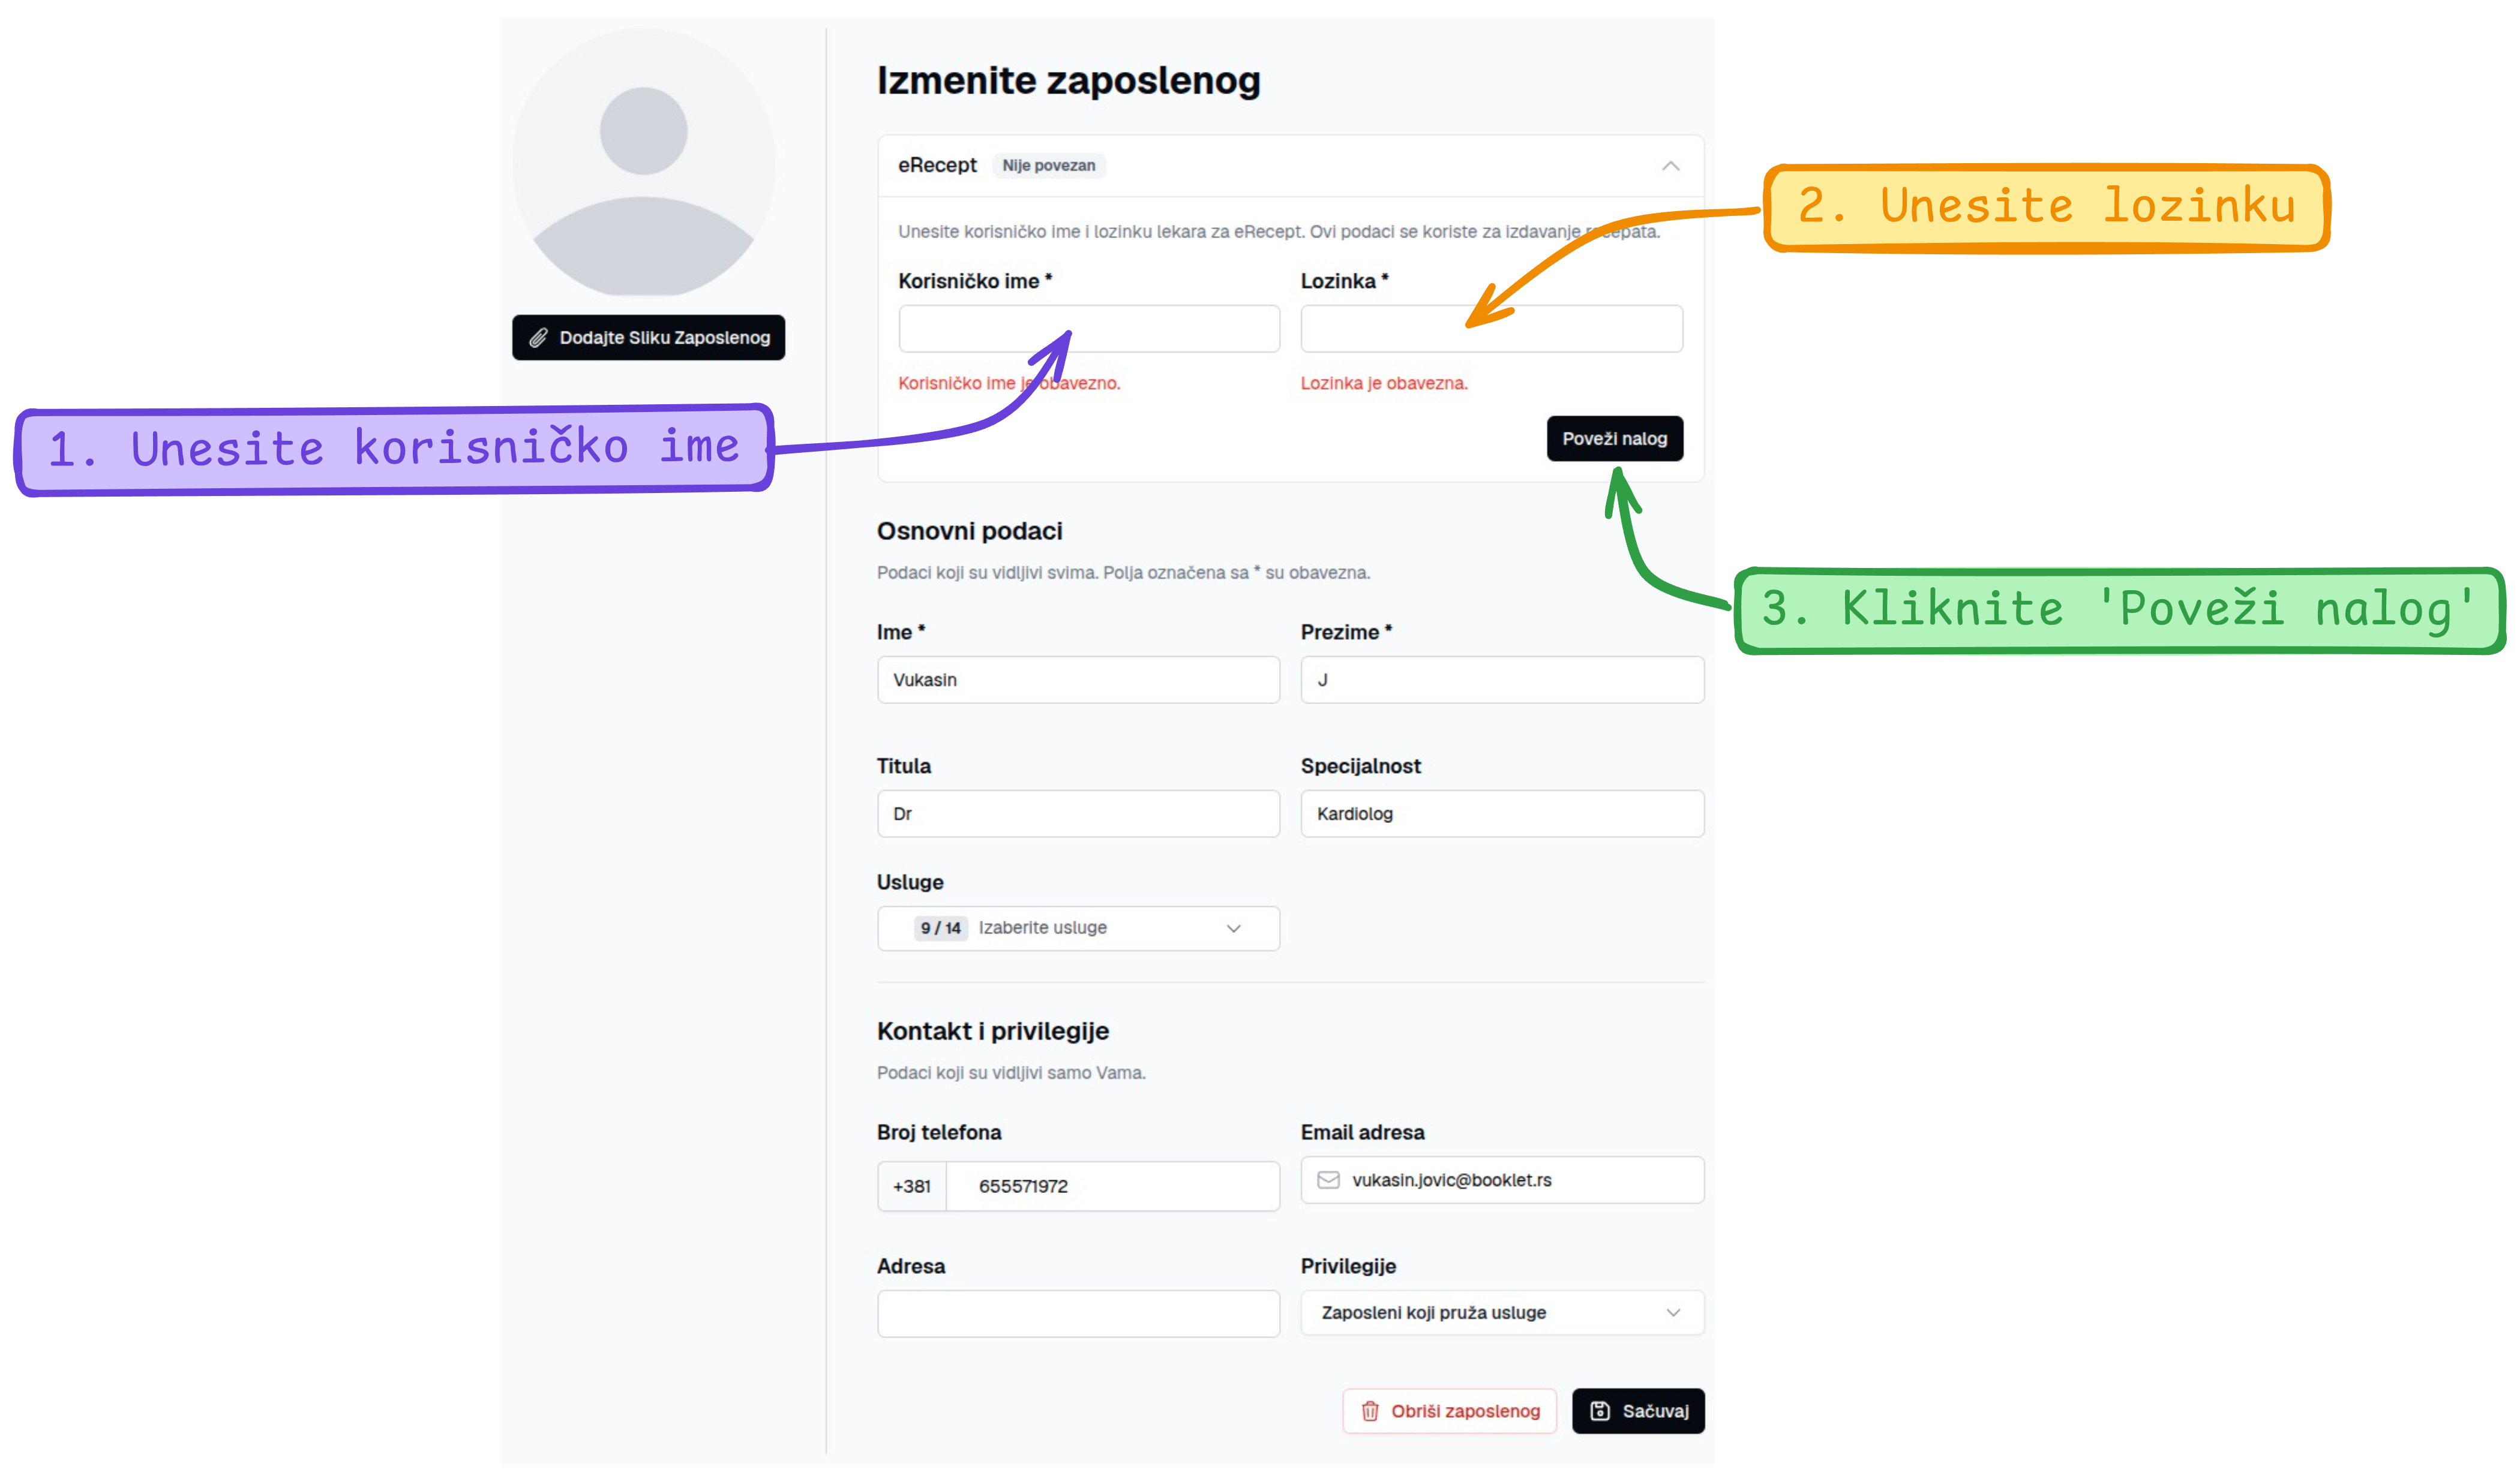Click the employee avatar placeholder image

click(x=643, y=162)
